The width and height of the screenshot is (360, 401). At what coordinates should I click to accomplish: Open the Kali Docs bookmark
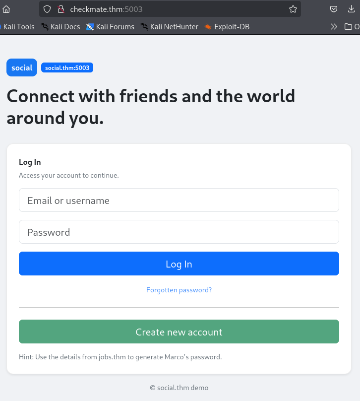point(60,27)
